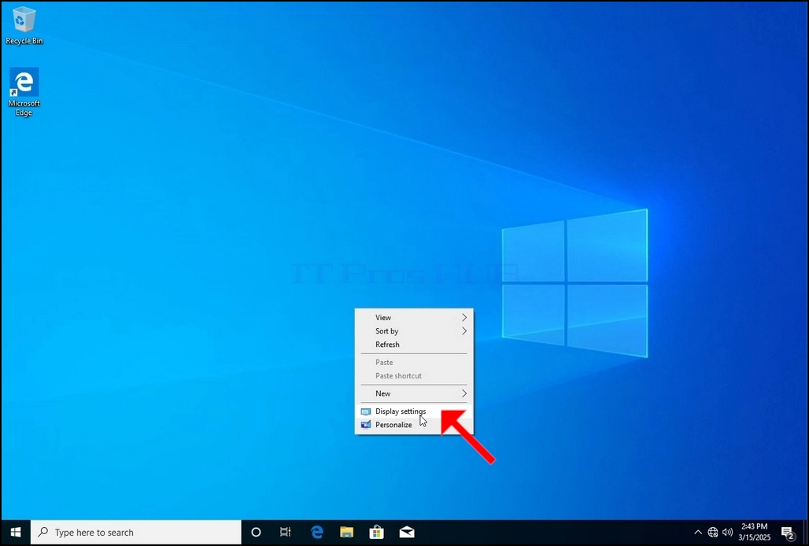Launch Edge from the taskbar
The image size is (809, 546).
click(x=317, y=532)
